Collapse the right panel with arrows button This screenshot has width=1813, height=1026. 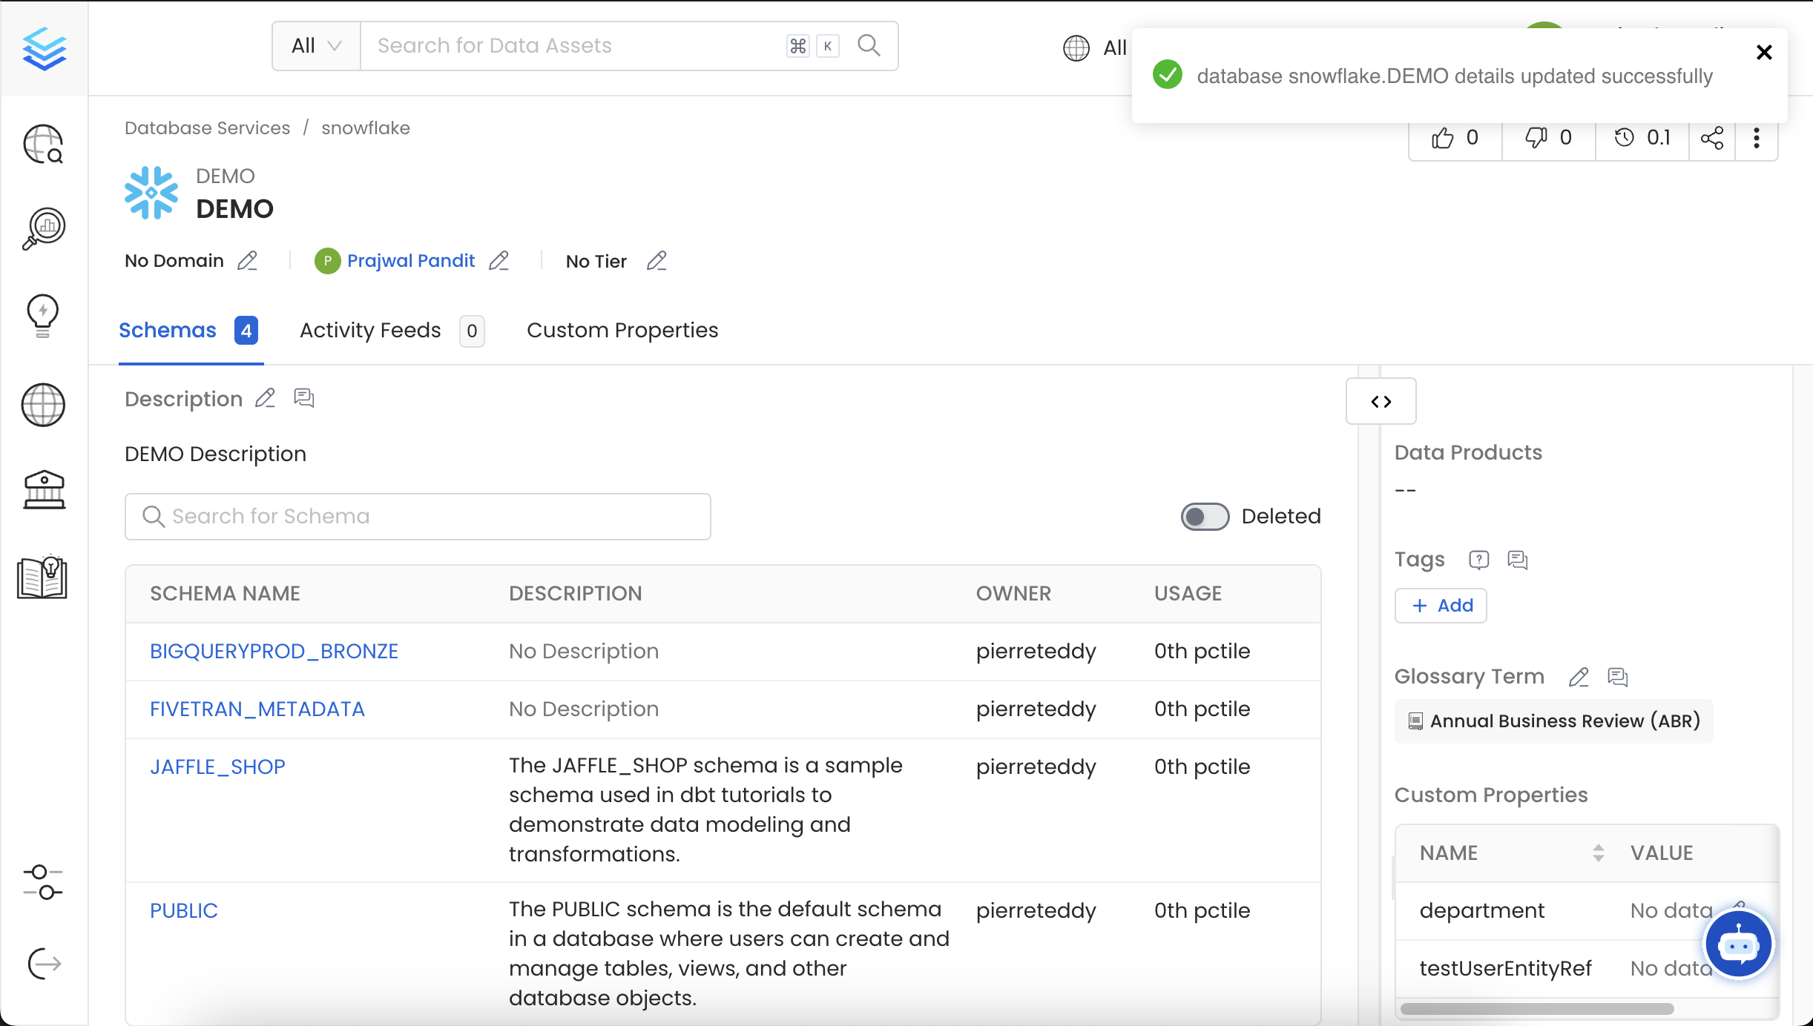[1381, 401]
